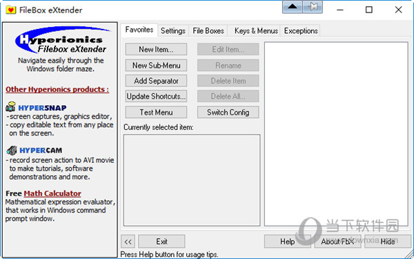Click the Hide button
This screenshot has width=414, height=259.
click(388, 241)
